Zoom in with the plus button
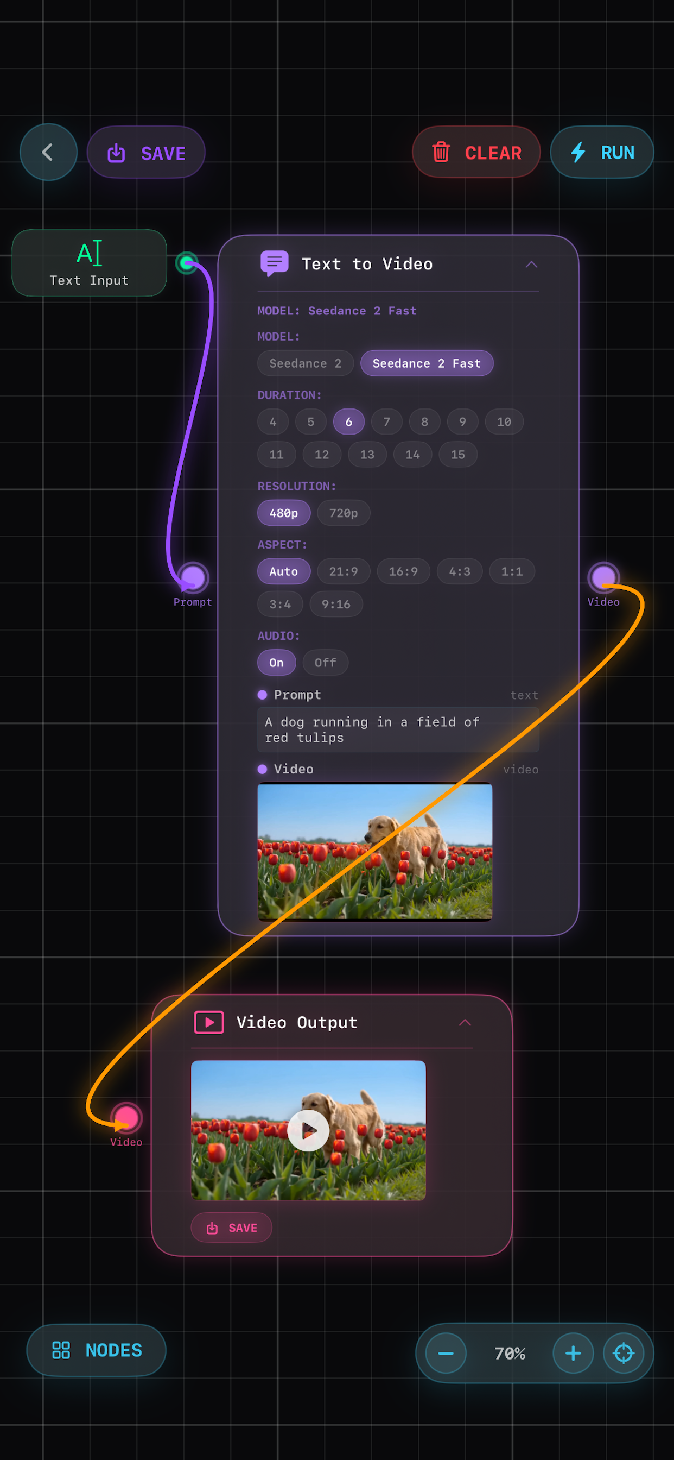Viewport: 674px width, 1460px height. point(573,1354)
